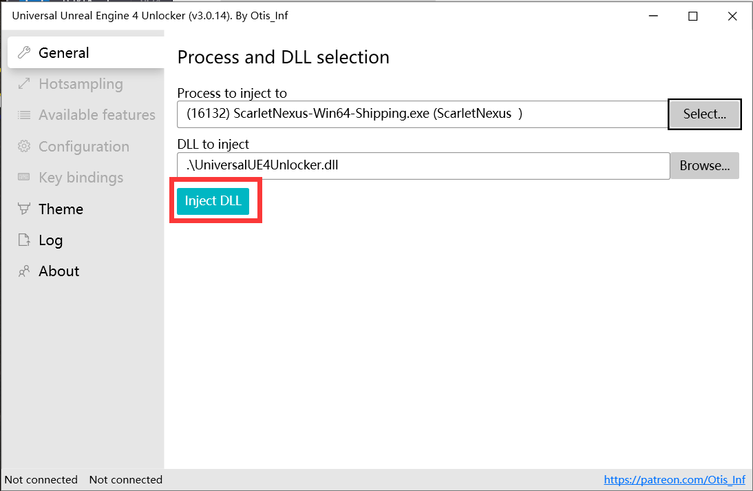753x491 pixels.
Task: Minimize the Unlocker window
Action: pyautogui.click(x=654, y=16)
